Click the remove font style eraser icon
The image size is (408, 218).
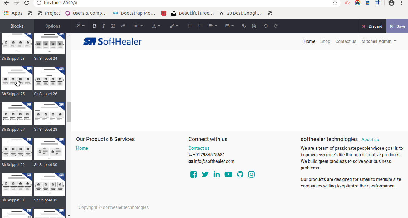coord(123,26)
